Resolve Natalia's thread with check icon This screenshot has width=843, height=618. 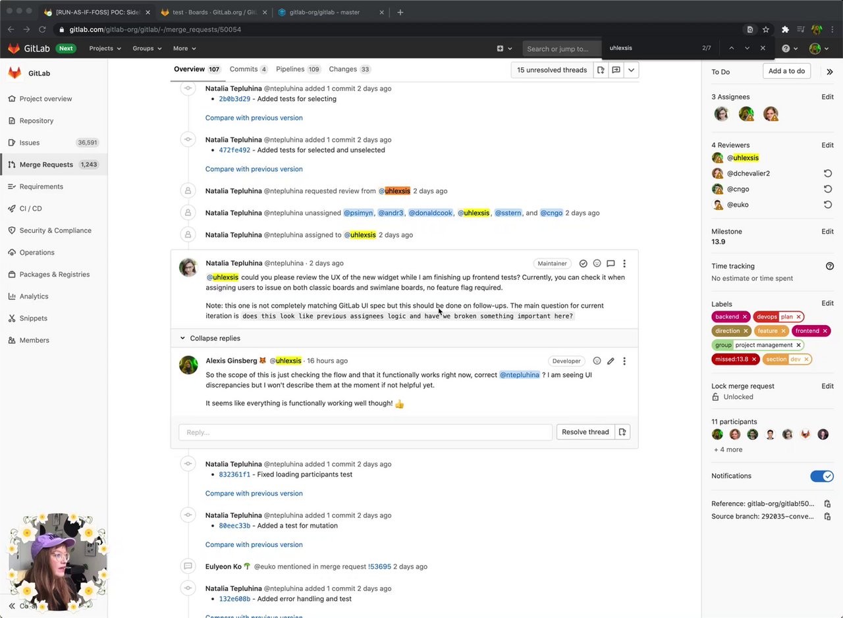(x=583, y=263)
